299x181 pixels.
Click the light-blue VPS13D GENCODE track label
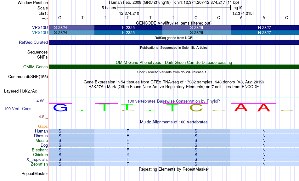click(40, 33)
